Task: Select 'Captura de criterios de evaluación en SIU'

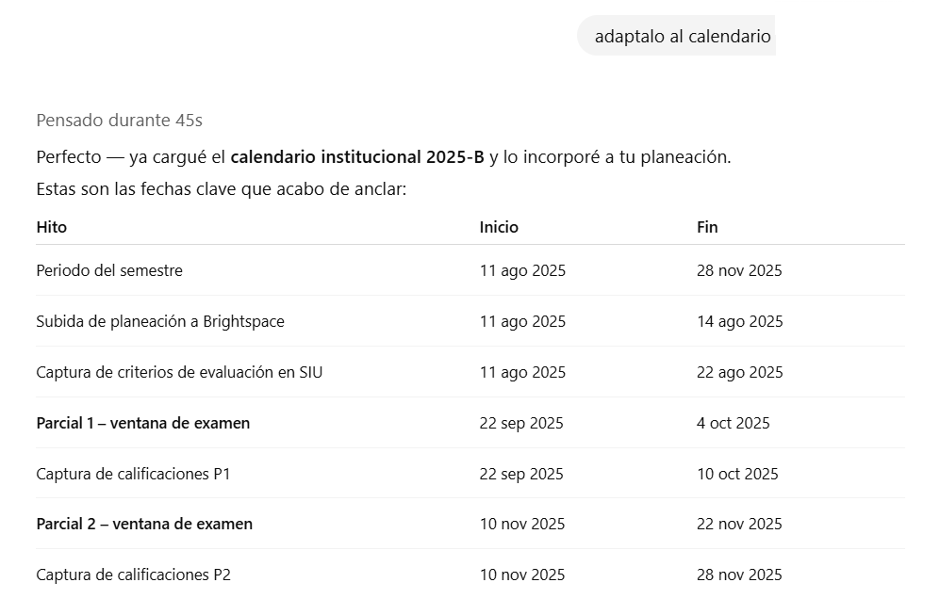Action: point(179,372)
